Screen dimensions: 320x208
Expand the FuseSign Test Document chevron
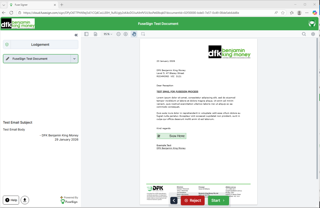(74, 59)
